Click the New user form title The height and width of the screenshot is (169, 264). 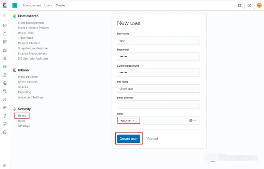tap(129, 23)
